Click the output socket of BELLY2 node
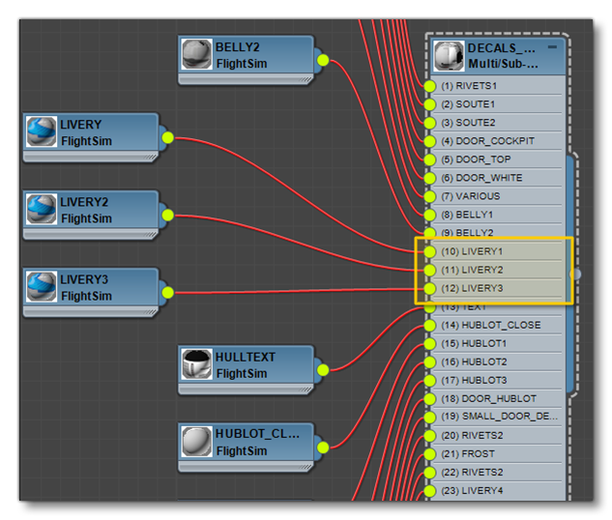The image size is (612, 520). point(323,60)
